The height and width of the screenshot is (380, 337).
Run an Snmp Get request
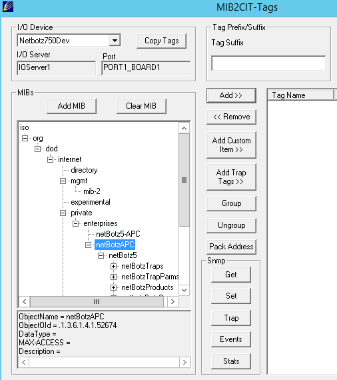coord(231,275)
